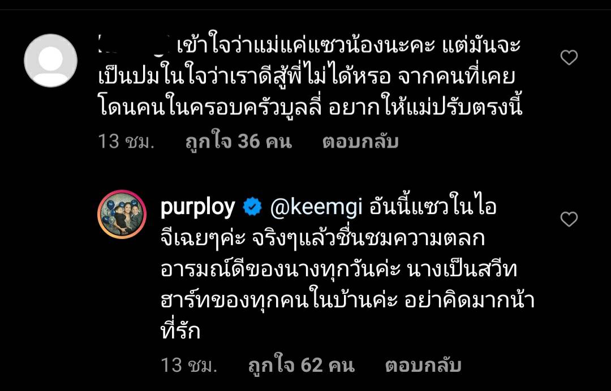
Task: Click the reply line ฮาร์ทของทุกคนในบ้านค่ะ
Action: 279,301
